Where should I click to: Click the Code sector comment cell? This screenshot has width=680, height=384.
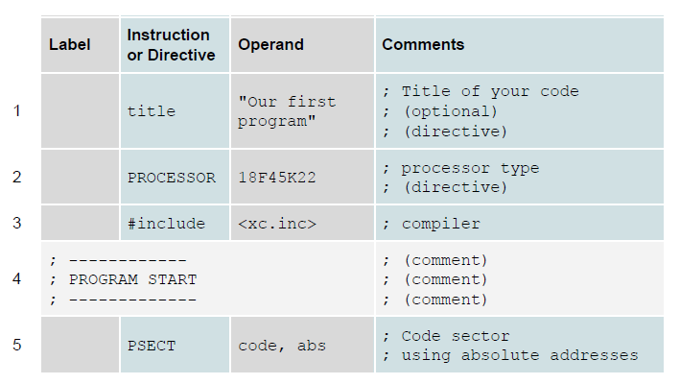(520, 345)
